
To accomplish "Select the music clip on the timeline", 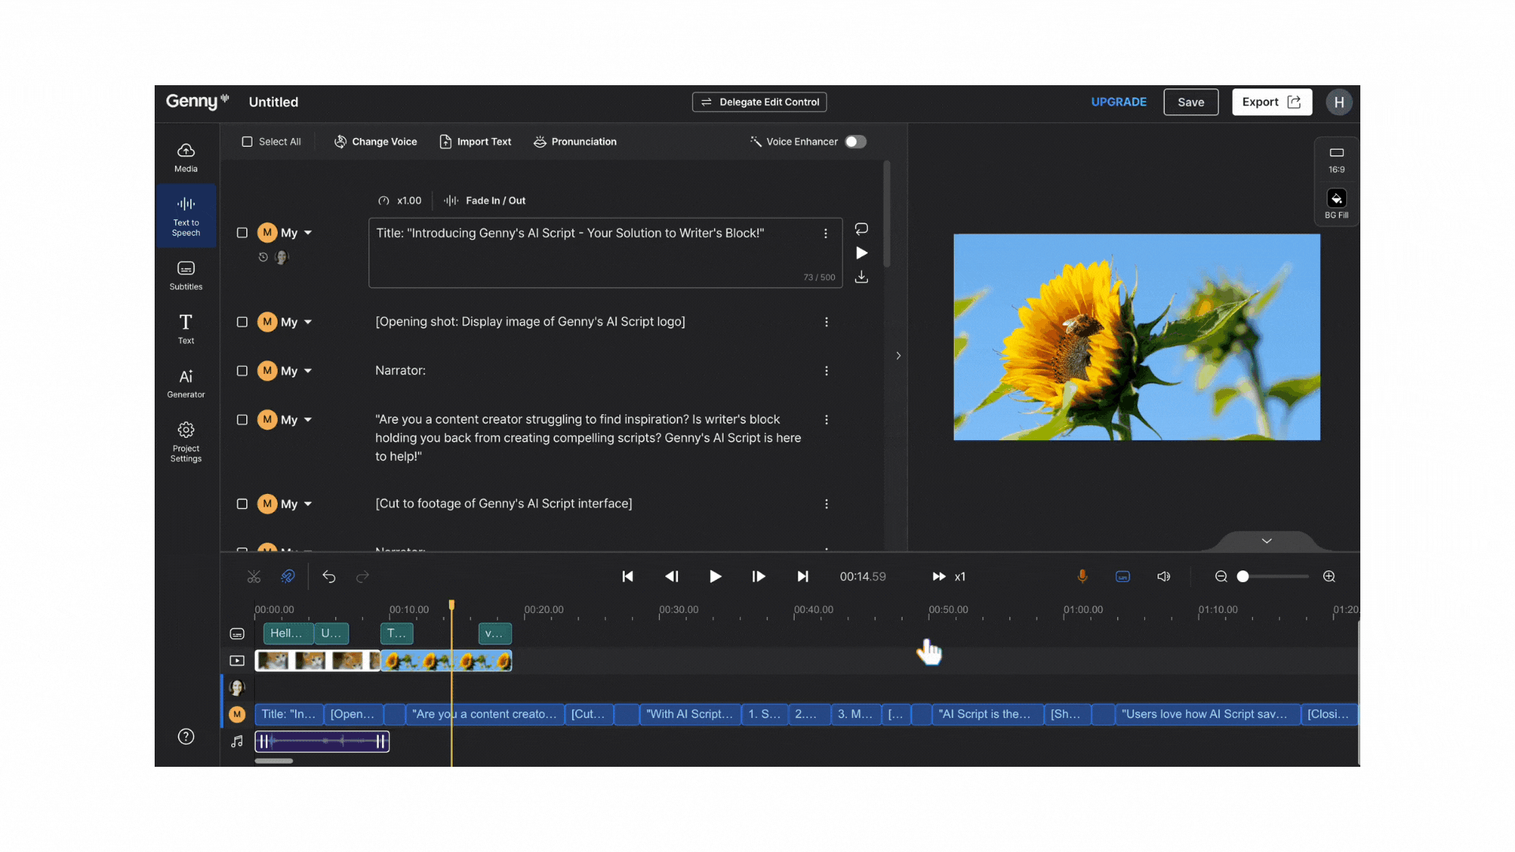I will pyautogui.click(x=322, y=741).
